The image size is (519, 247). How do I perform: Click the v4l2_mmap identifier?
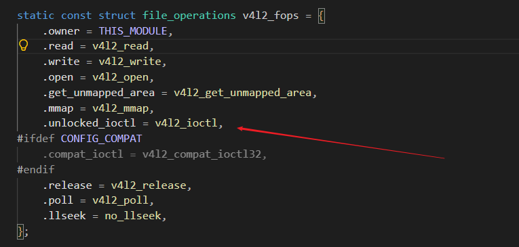(x=121, y=108)
